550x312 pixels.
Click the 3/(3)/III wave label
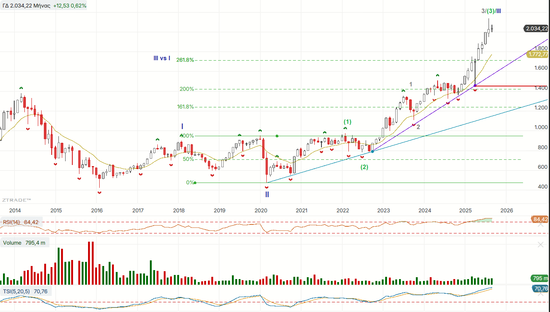(x=491, y=11)
